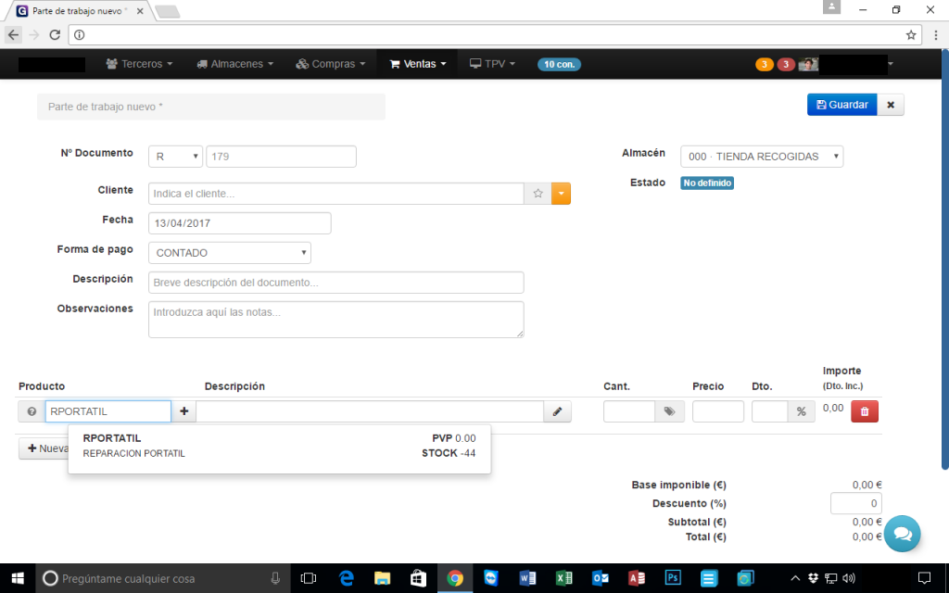Open the Almacén TIENDA RECOGIDAS dropdown
Image resolution: width=949 pixels, height=593 pixels.
762,157
